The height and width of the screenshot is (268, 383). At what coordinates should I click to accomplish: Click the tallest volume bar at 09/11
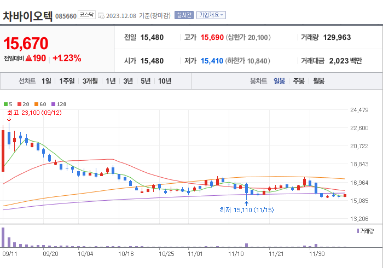click(3, 237)
